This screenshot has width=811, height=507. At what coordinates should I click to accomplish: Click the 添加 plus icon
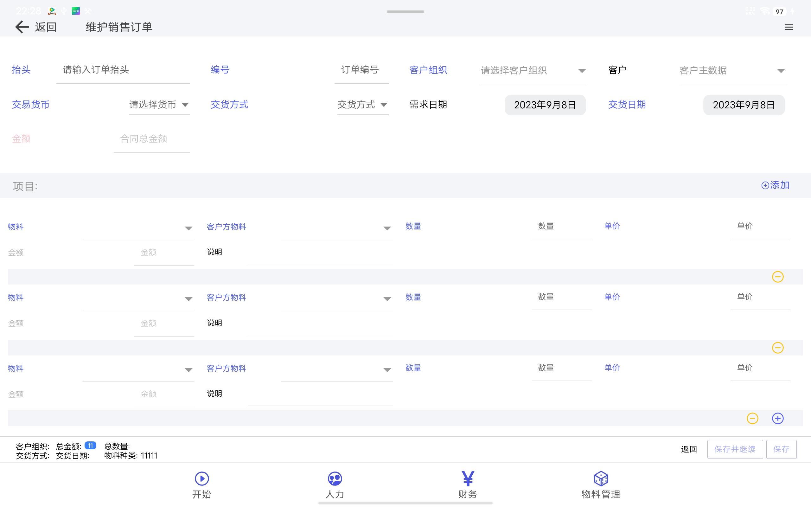pos(765,185)
